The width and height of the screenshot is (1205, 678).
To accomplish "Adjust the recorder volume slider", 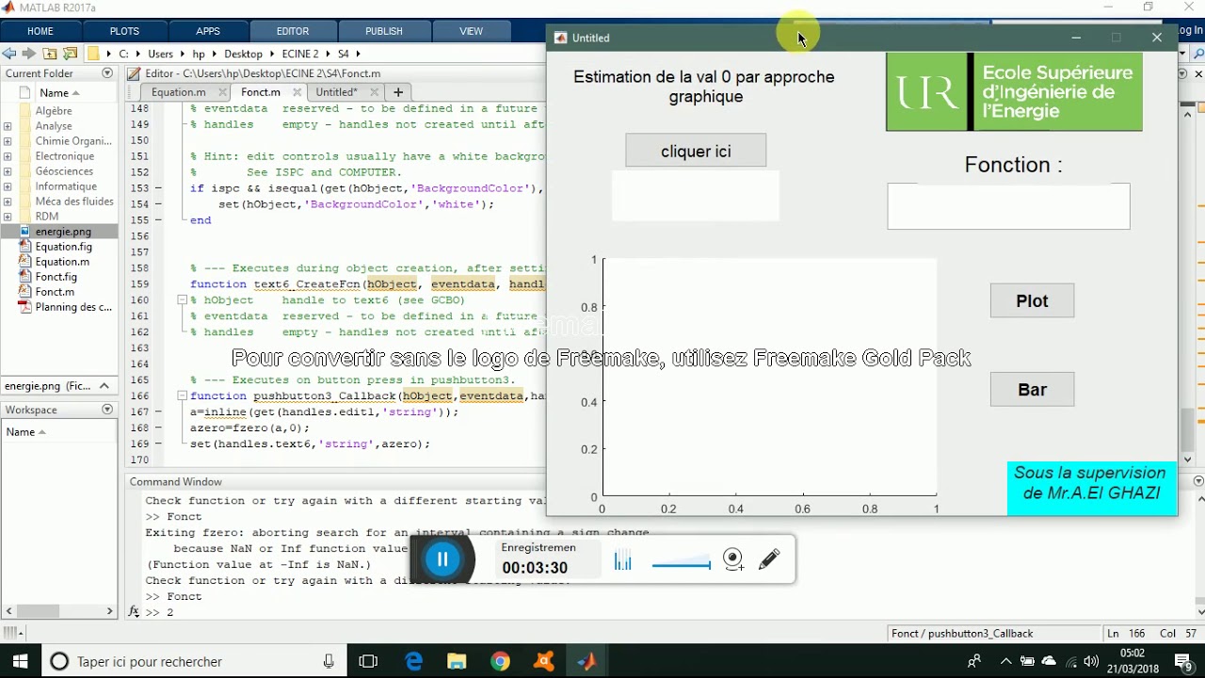I will (681, 564).
